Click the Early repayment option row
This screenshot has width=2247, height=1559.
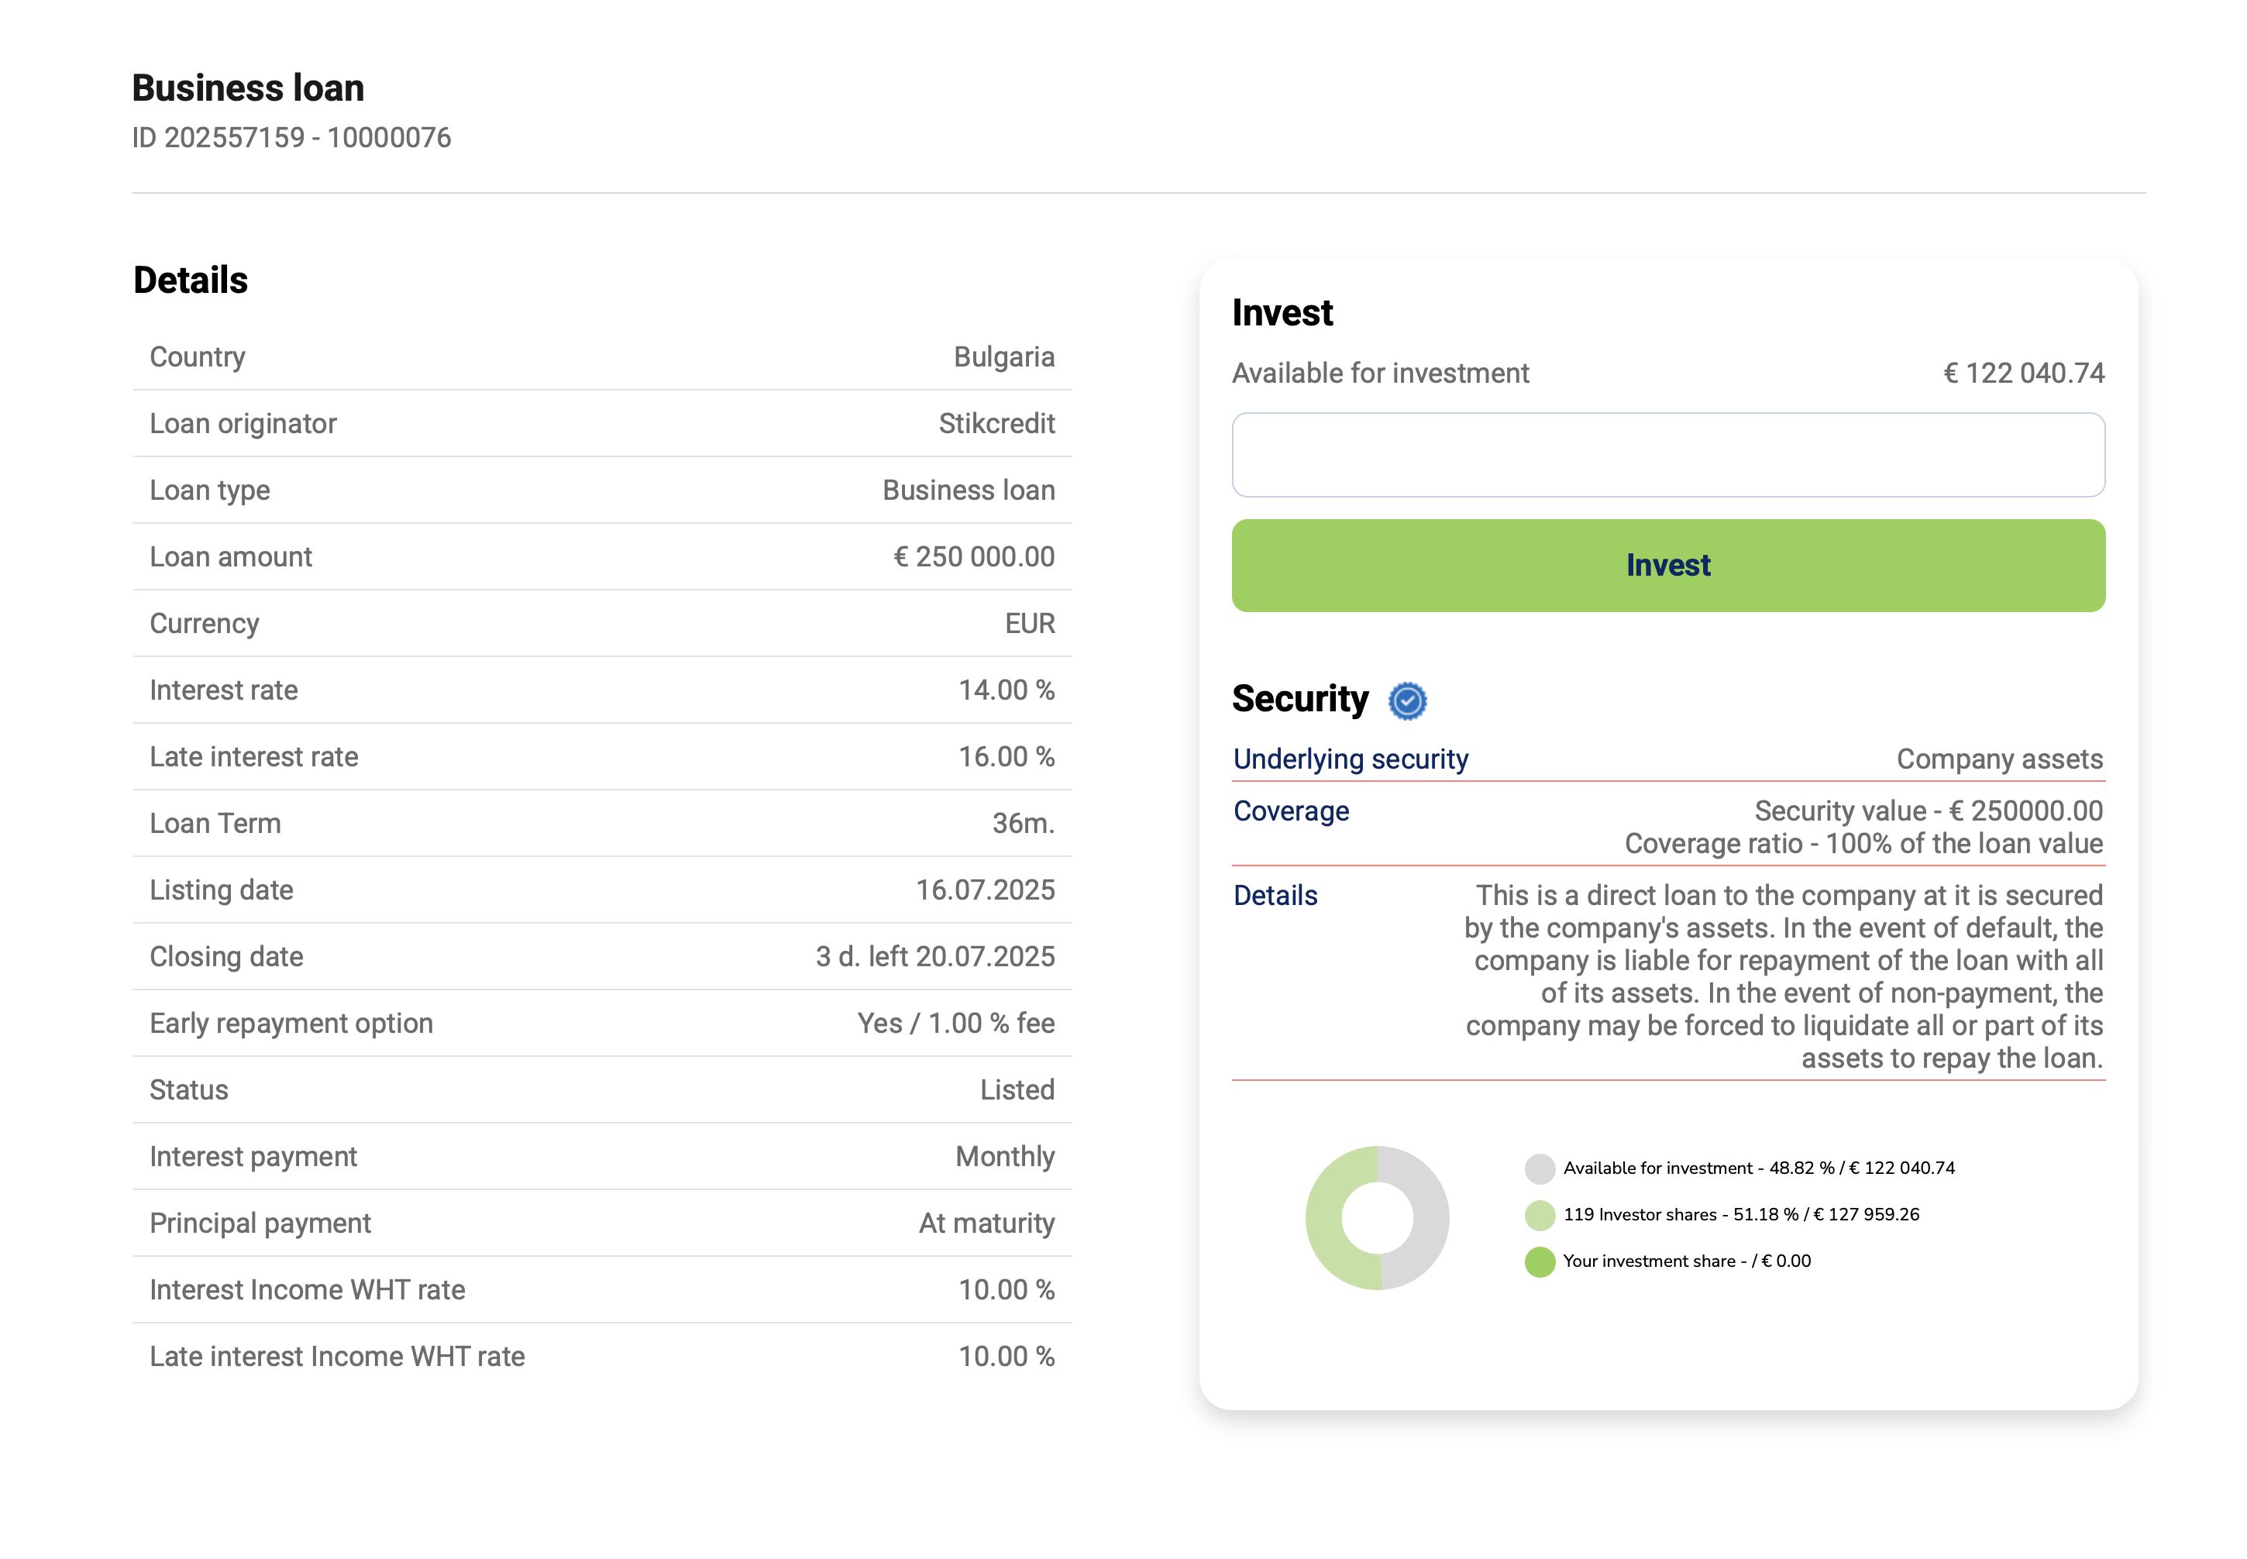coord(601,1023)
